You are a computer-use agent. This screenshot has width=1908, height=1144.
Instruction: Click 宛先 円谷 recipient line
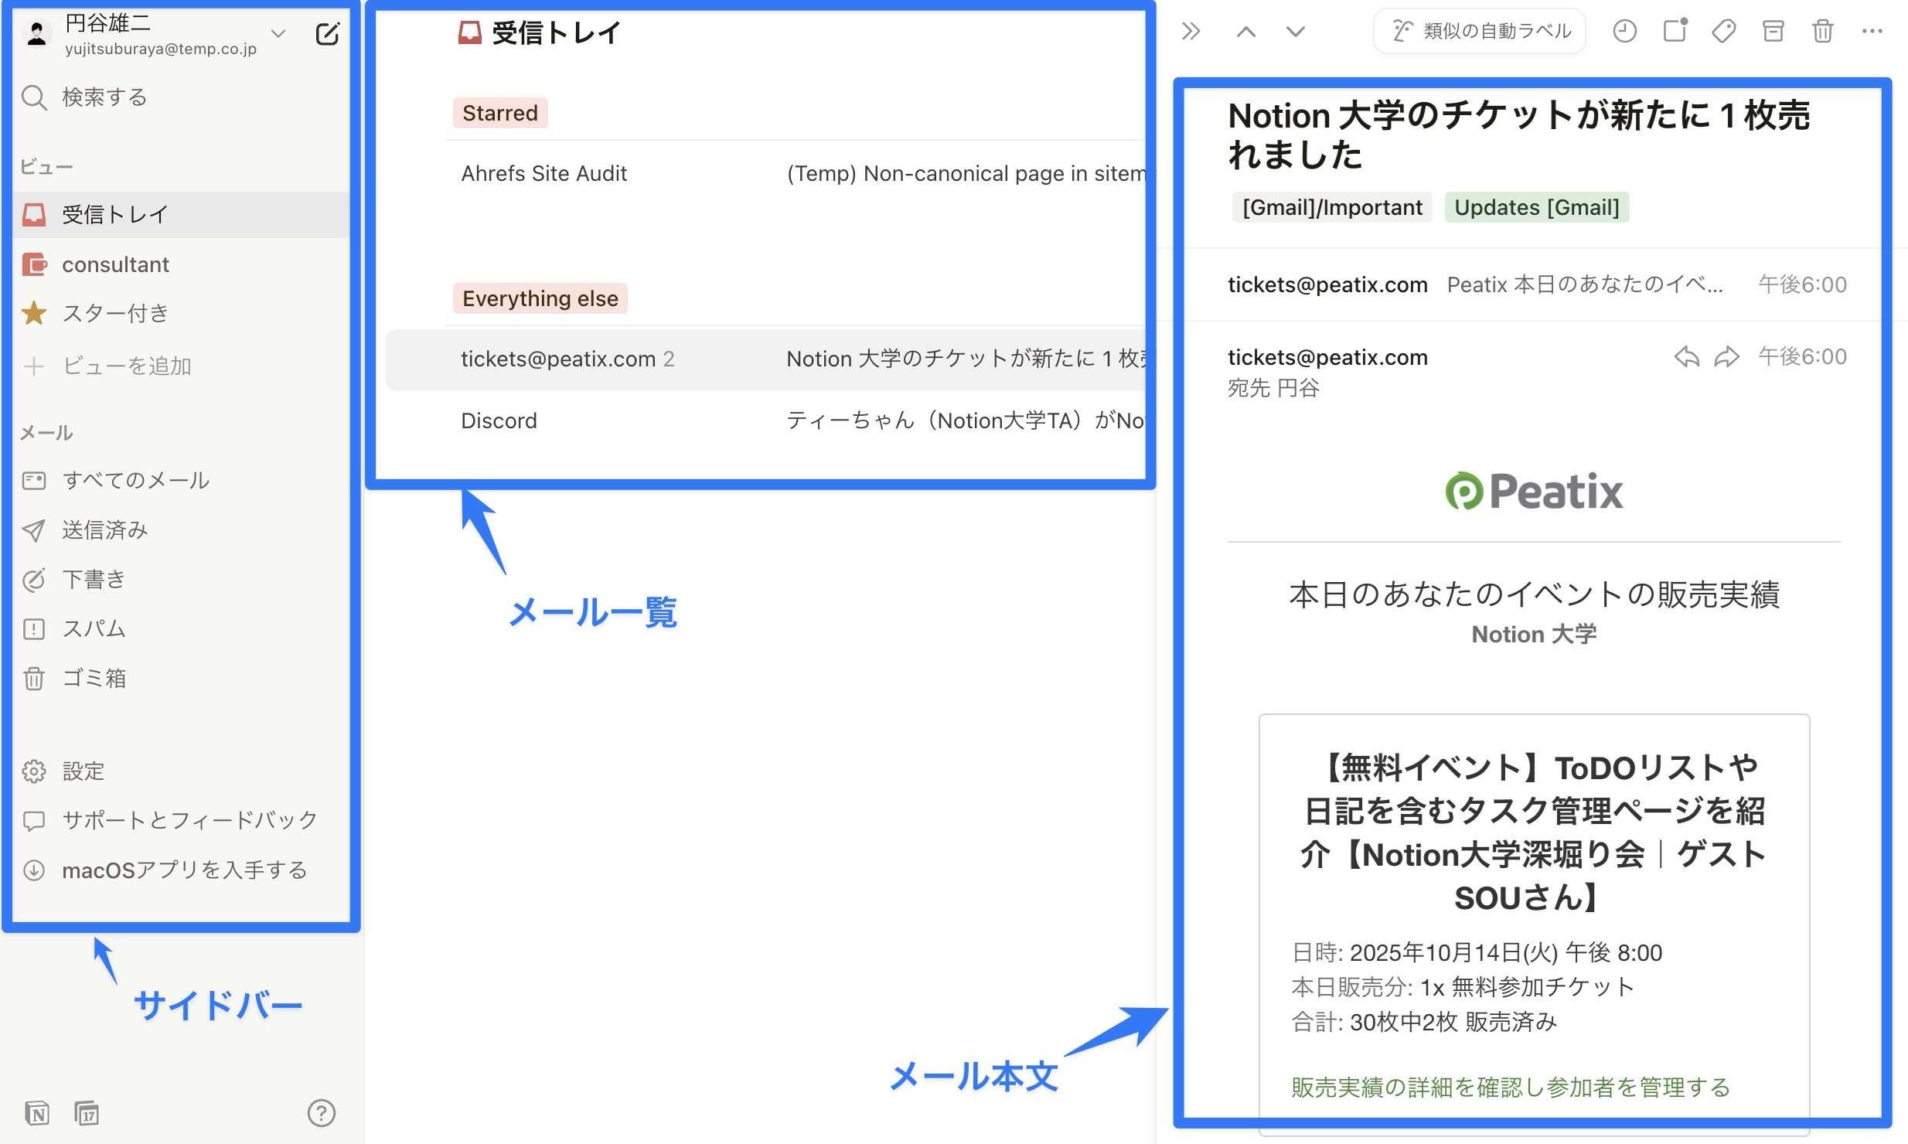[x=1274, y=388]
